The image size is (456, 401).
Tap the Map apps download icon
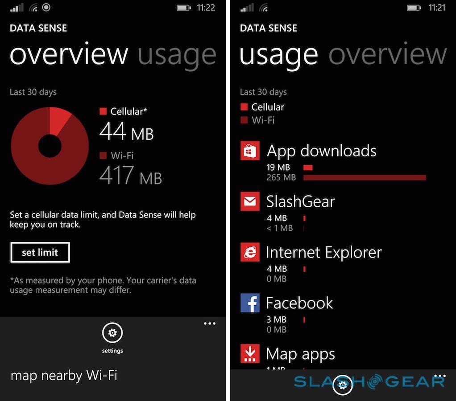pos(250,354)
